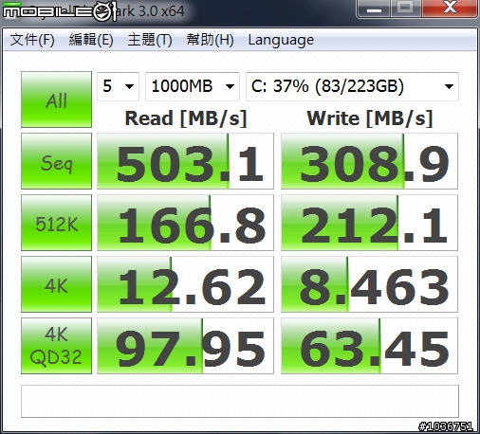Viewport: 480px width, 434px height.
Task: Click the empty comment field at bottom
Action: point(240,401)
